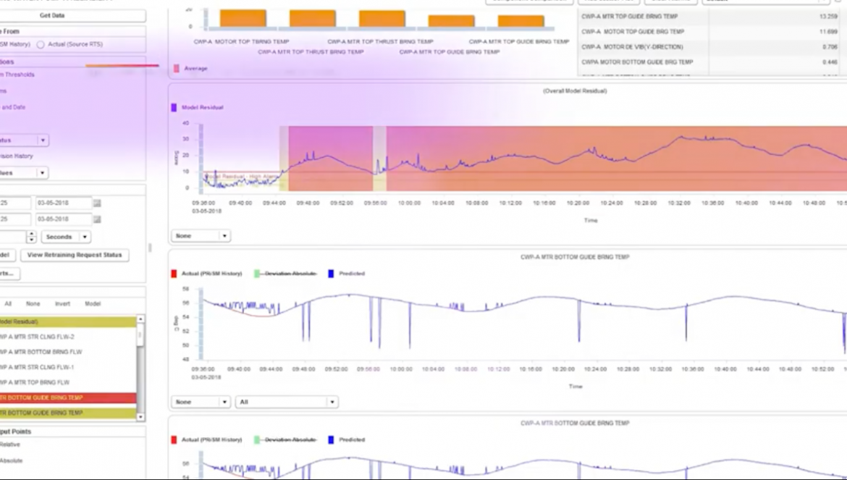
Task: Select the Actual (Source RTS) radio button
Action: click(x=41, y=44)
